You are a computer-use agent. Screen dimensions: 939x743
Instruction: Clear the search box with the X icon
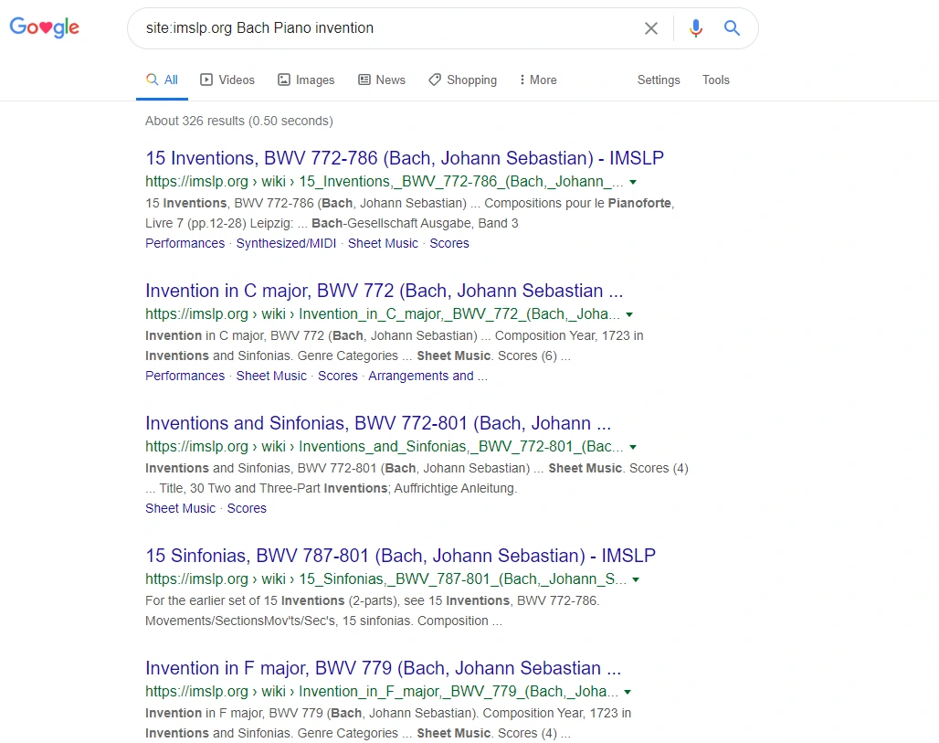pos(650,28)
